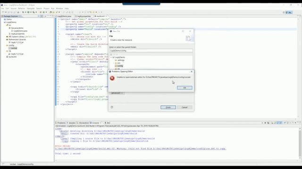Switch to the Log4jDemo.java editor tab

tap(64, 16)
